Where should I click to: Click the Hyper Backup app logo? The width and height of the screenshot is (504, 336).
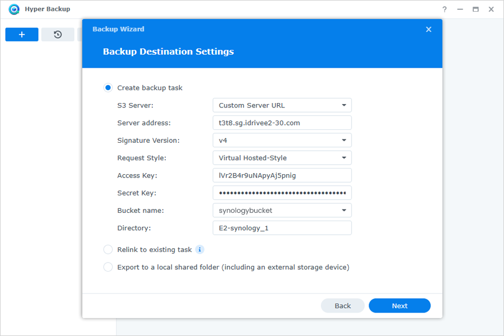pyautogui.click(x=14, y=9)
